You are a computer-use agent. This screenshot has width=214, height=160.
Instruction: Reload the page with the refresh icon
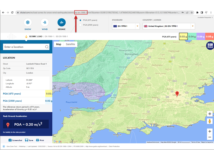[x=12, y=13]
